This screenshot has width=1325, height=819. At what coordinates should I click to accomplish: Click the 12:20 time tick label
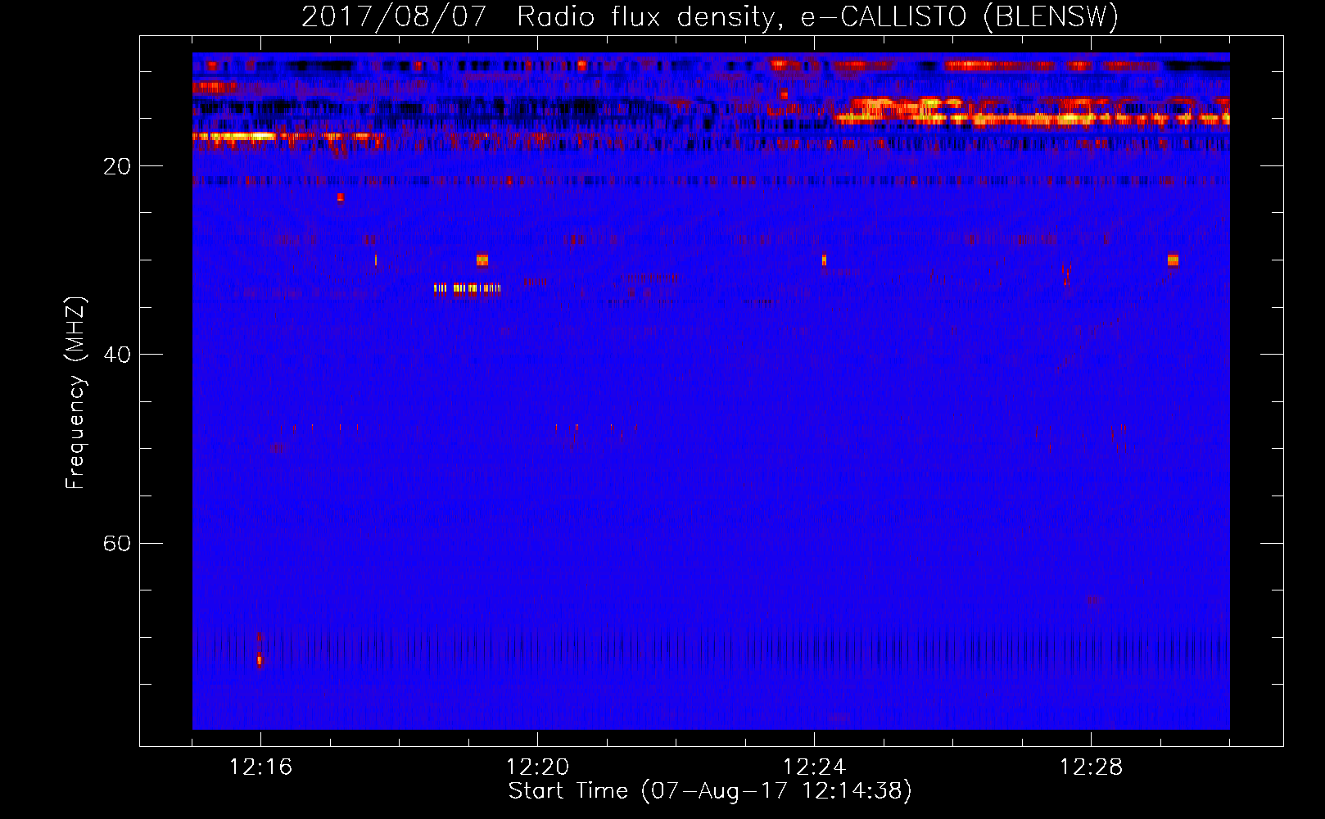[x=537, y=767]
